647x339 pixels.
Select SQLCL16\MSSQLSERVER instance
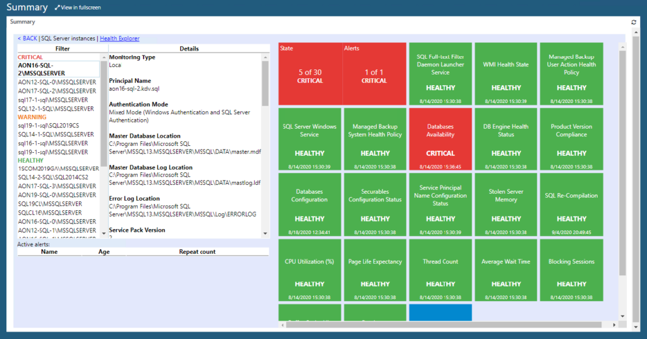pos(50,212)
